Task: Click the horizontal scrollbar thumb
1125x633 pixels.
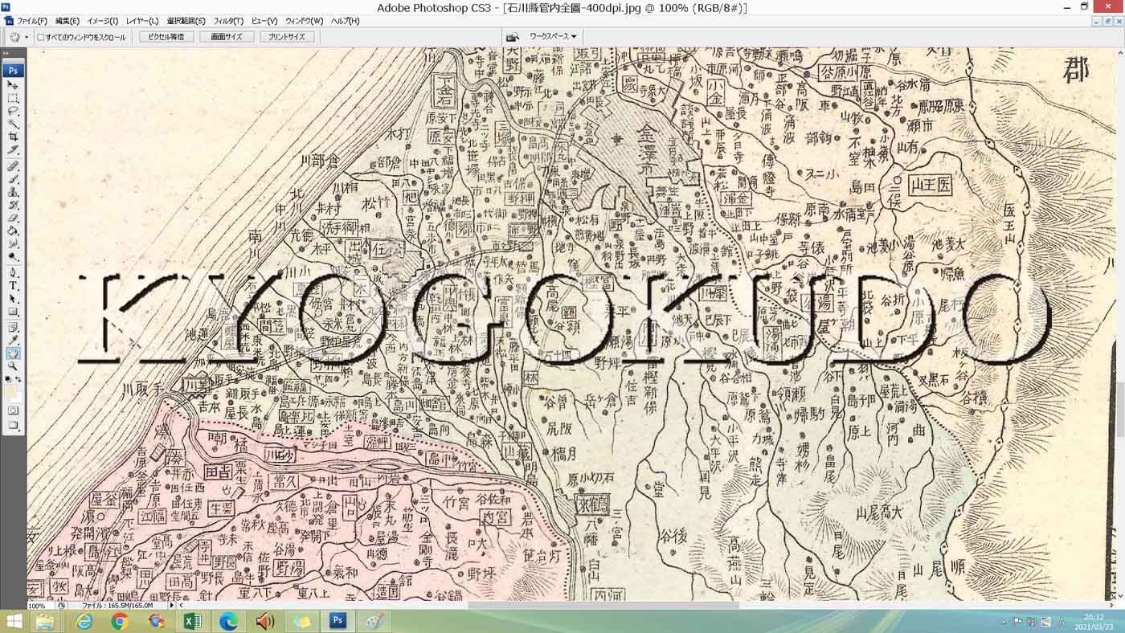Action: click(603, 605)
